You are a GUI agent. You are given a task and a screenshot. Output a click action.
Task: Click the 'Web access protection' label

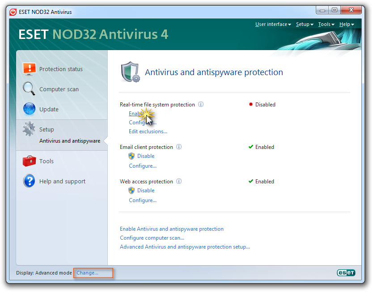146,182
